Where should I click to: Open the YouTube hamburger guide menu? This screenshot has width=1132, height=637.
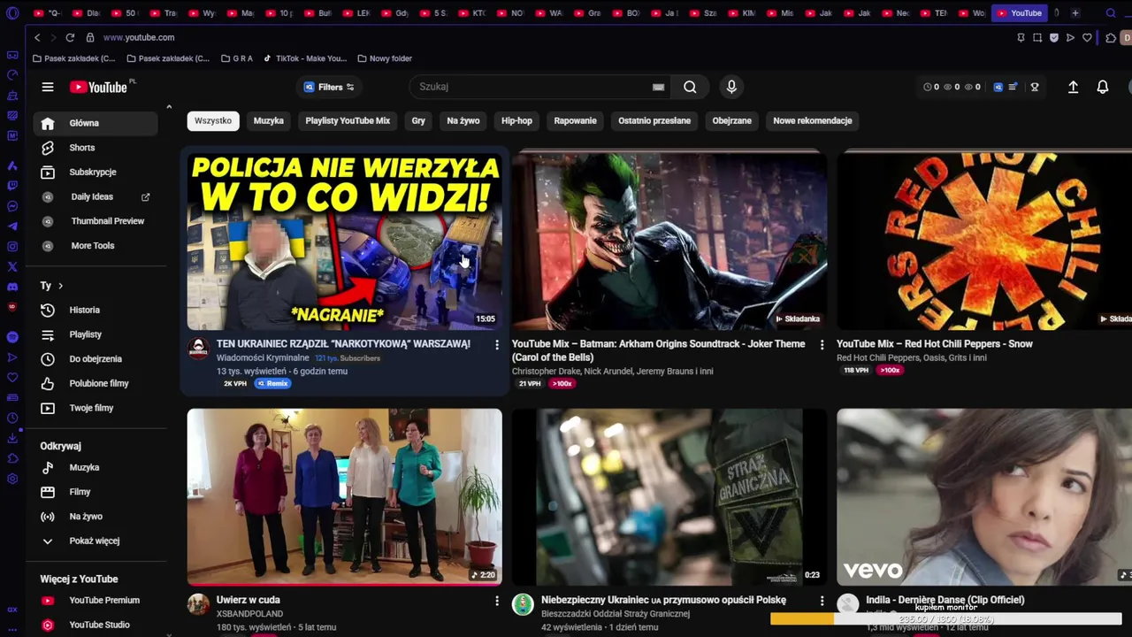click(x=48, y=87)
